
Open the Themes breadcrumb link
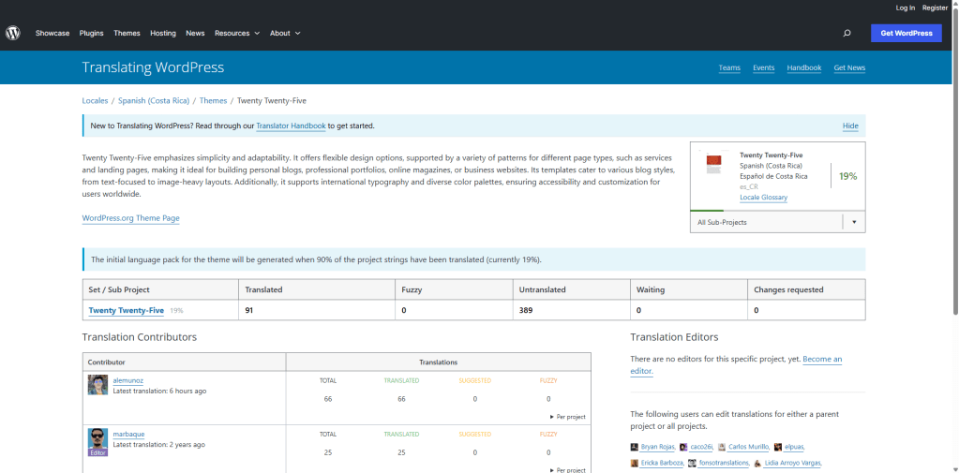tap(213, 100)
